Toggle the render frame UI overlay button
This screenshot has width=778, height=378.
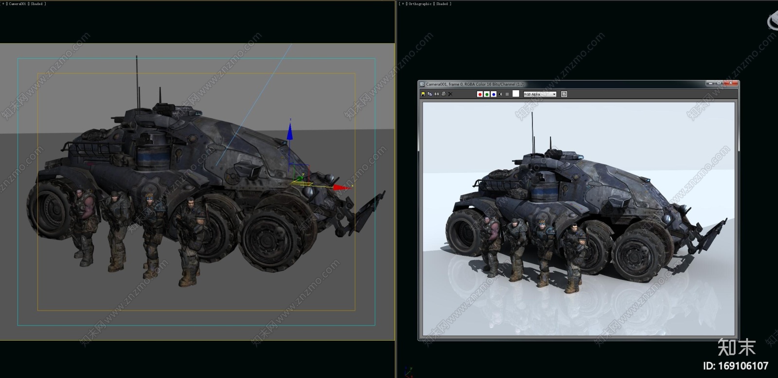(564, 94)
